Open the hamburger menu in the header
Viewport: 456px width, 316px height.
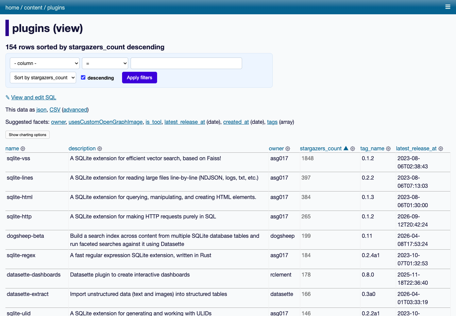tap(448, 7)
